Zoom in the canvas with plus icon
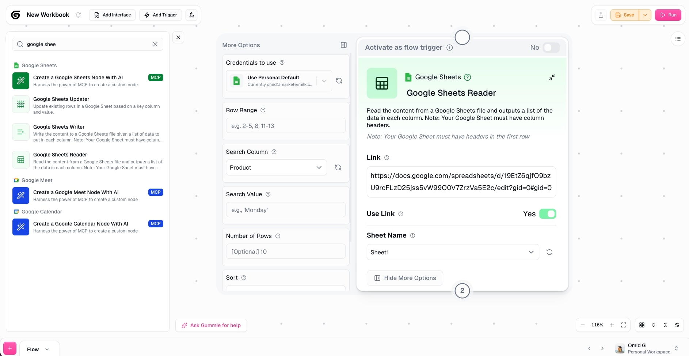The image size is (689, 356). tap(612, 325)
